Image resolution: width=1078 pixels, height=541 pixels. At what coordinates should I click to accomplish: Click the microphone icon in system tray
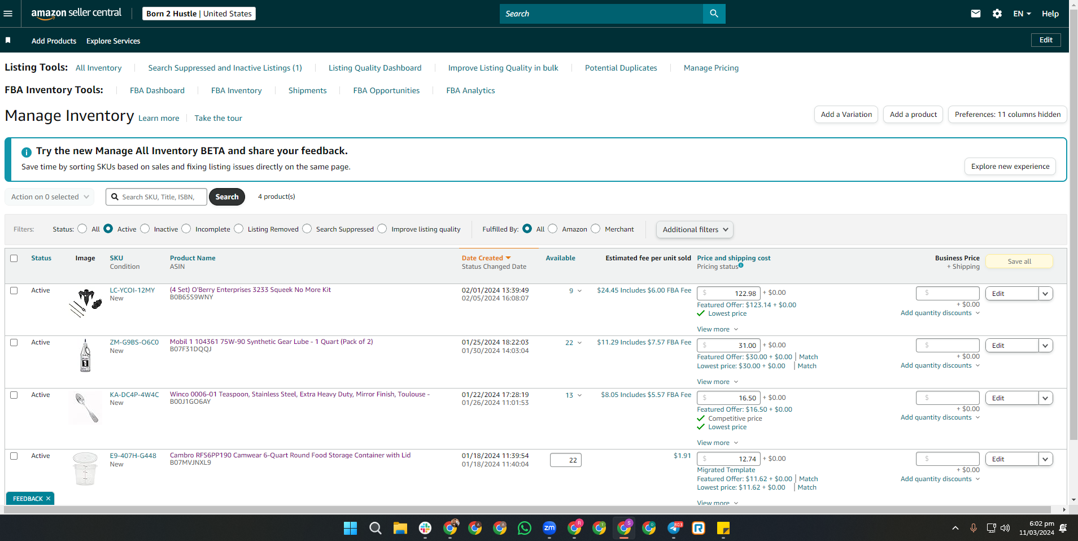pos(973,528)
